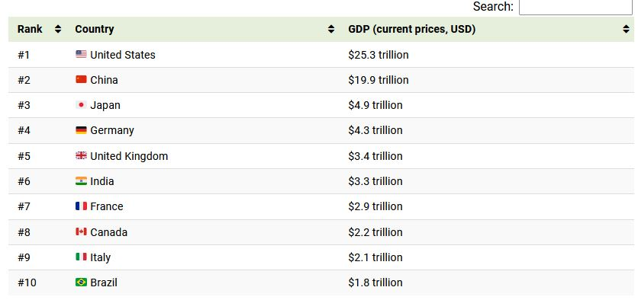This screenshot has width=638, height=300.
Task: Sort table using Country column arrows
Action: click(x=331, y=29)
